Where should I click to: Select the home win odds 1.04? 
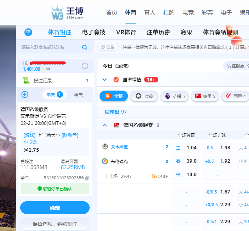pyautogui.click(x=186, y=148)
